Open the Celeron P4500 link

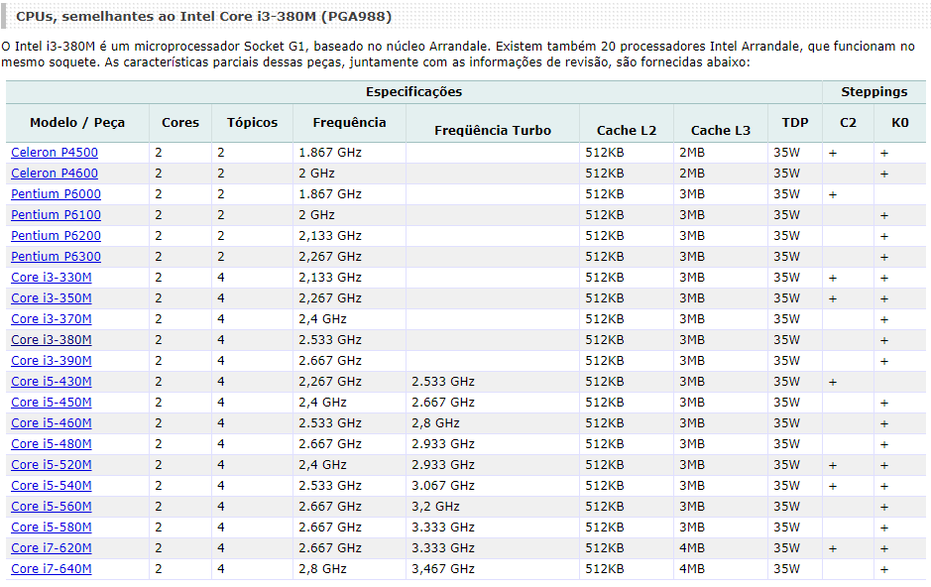pos(55,153)
